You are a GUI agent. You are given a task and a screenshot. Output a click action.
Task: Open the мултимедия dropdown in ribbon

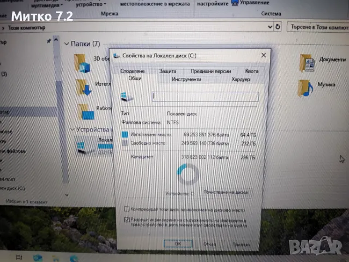(47, 5)
